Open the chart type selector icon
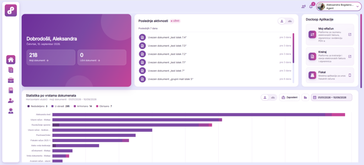This screenshot has height=165, width=364. coord(305,98)
